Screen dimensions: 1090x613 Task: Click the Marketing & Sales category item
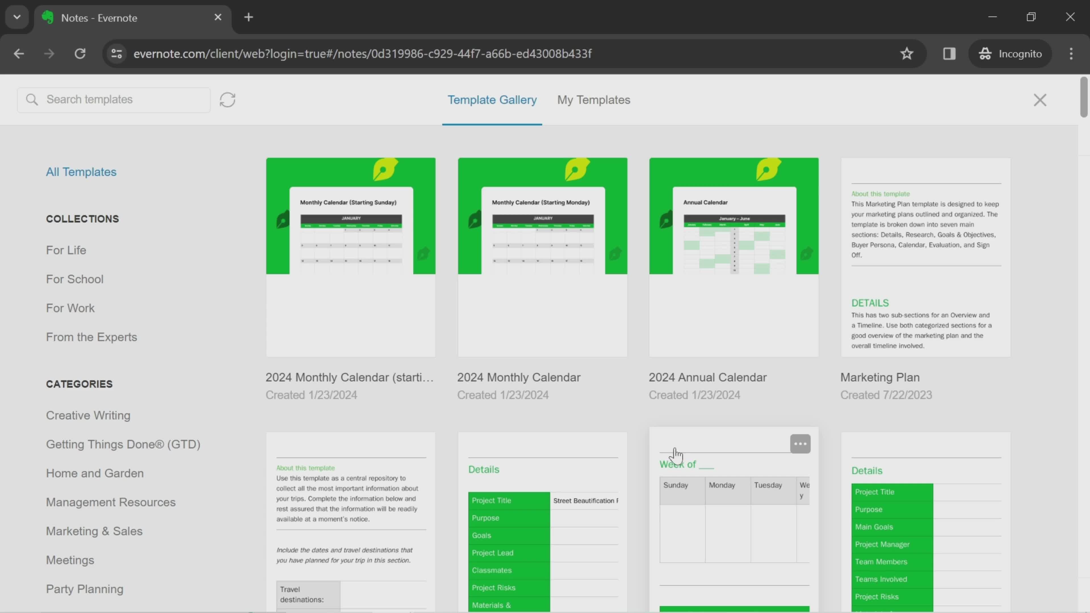(94, 531)
